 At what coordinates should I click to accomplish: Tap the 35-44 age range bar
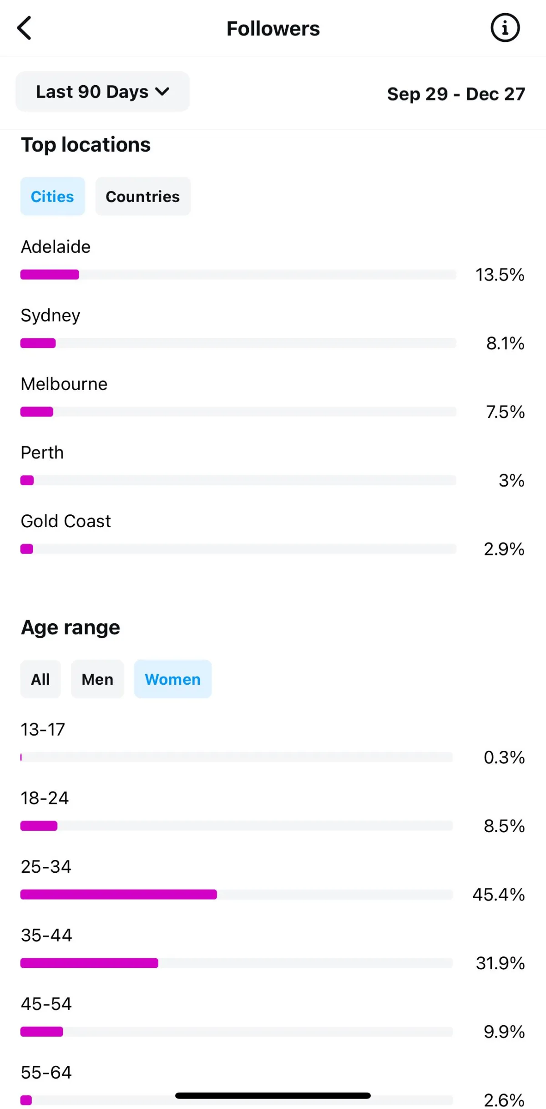click(x=237, y=963)
